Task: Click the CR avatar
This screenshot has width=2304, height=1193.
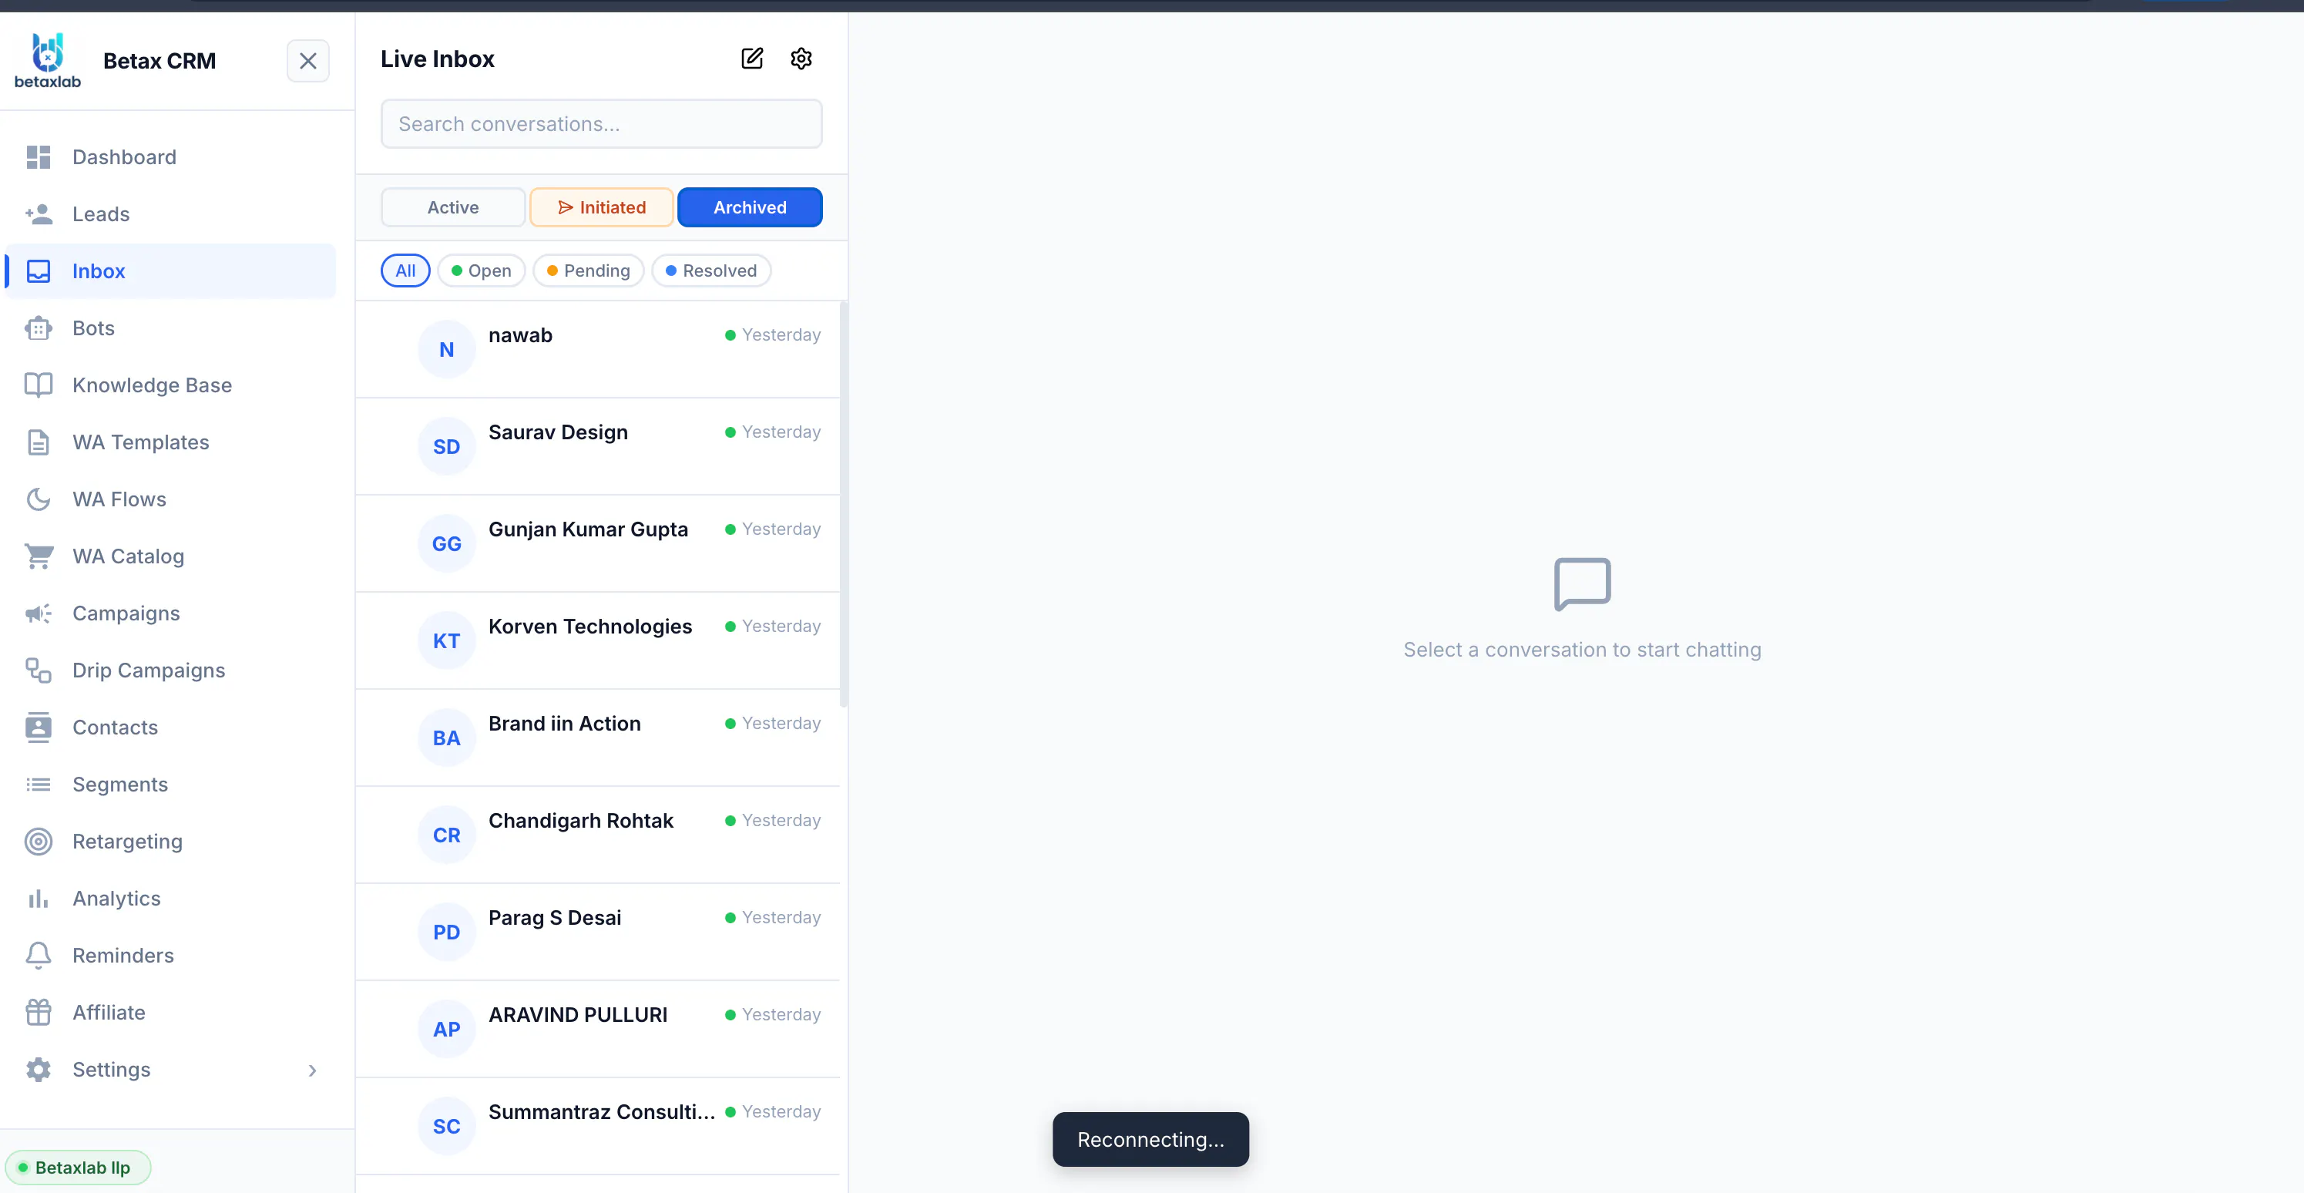Action: point(446,835)
